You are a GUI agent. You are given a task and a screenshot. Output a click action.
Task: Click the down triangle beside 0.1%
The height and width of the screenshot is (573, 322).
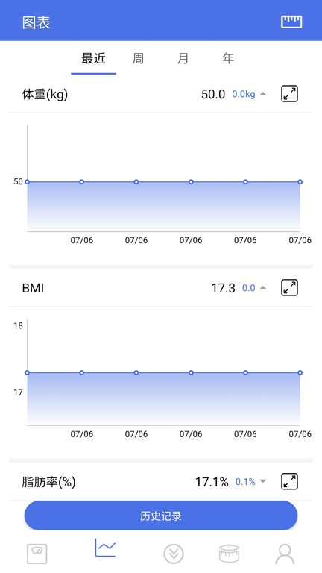coord(263,482)
